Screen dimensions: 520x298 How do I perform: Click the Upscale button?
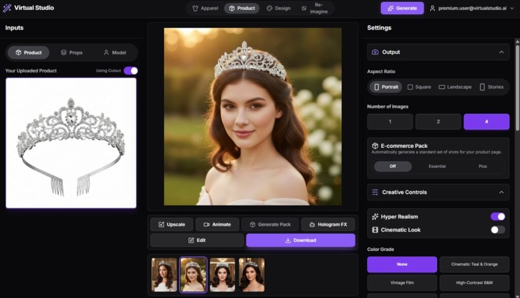pos(172,224)
